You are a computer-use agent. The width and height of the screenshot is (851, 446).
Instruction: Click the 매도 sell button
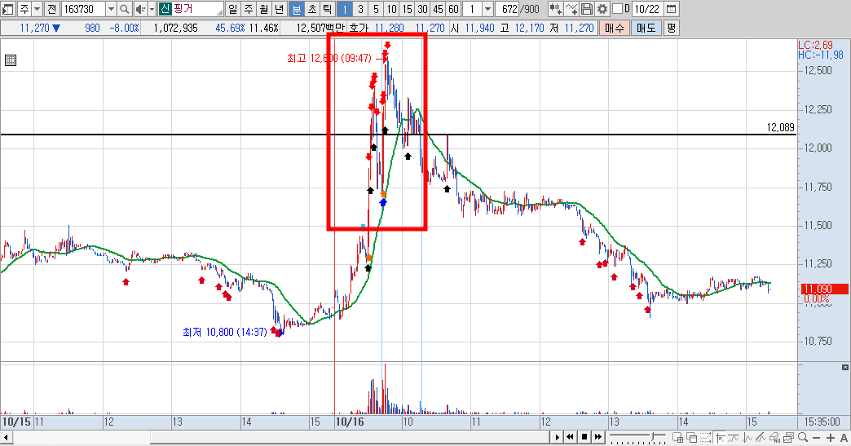pos(646,28)
